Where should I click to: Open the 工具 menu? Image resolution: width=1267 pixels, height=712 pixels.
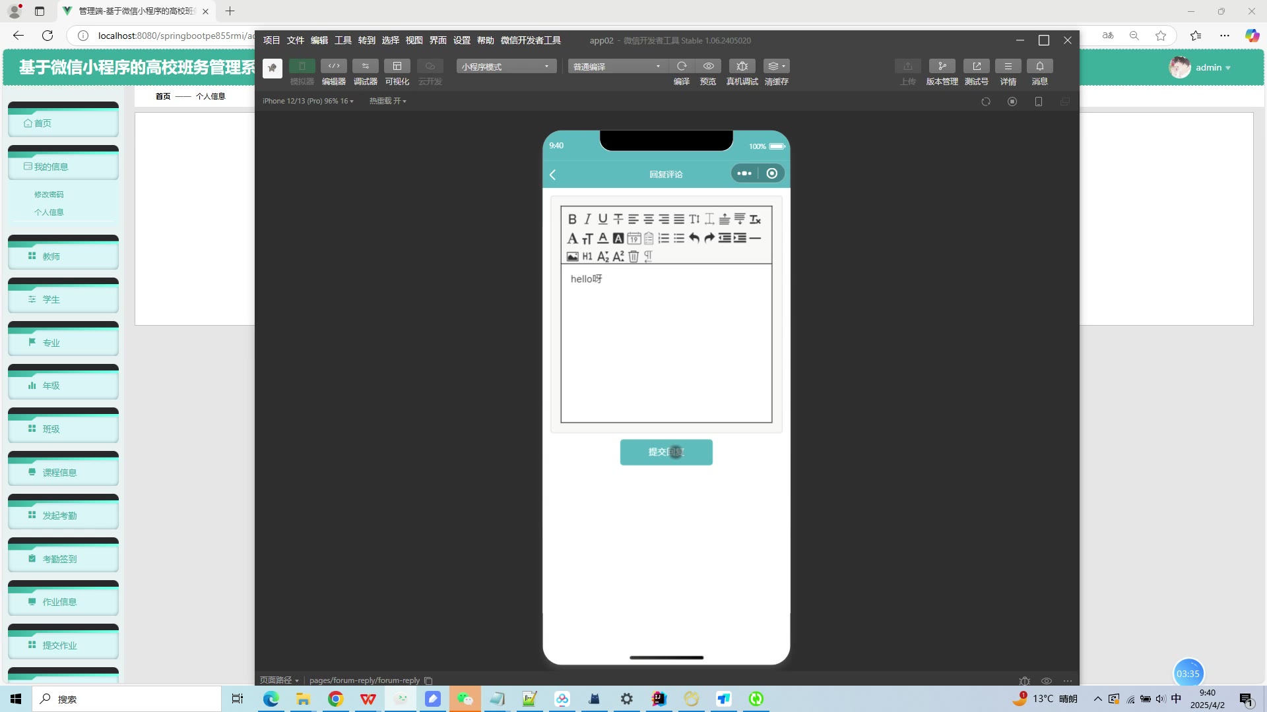tap(342, 40)
